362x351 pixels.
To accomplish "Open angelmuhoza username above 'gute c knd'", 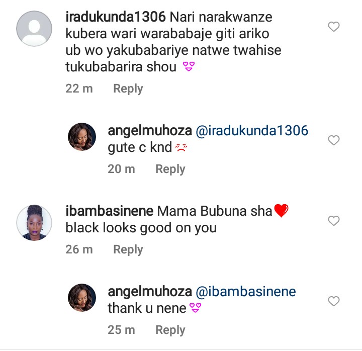I will 150,131.
